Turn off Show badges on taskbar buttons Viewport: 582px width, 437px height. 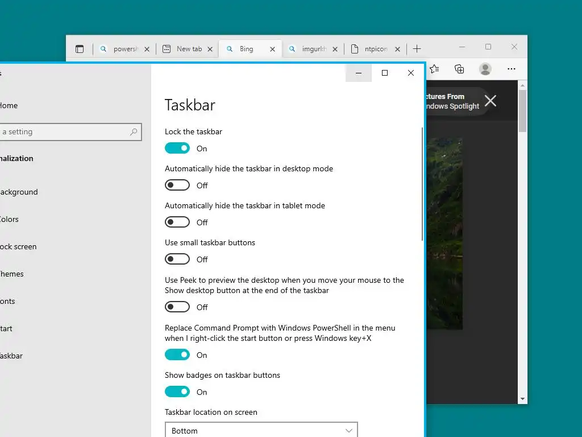[x=177, y=391]
